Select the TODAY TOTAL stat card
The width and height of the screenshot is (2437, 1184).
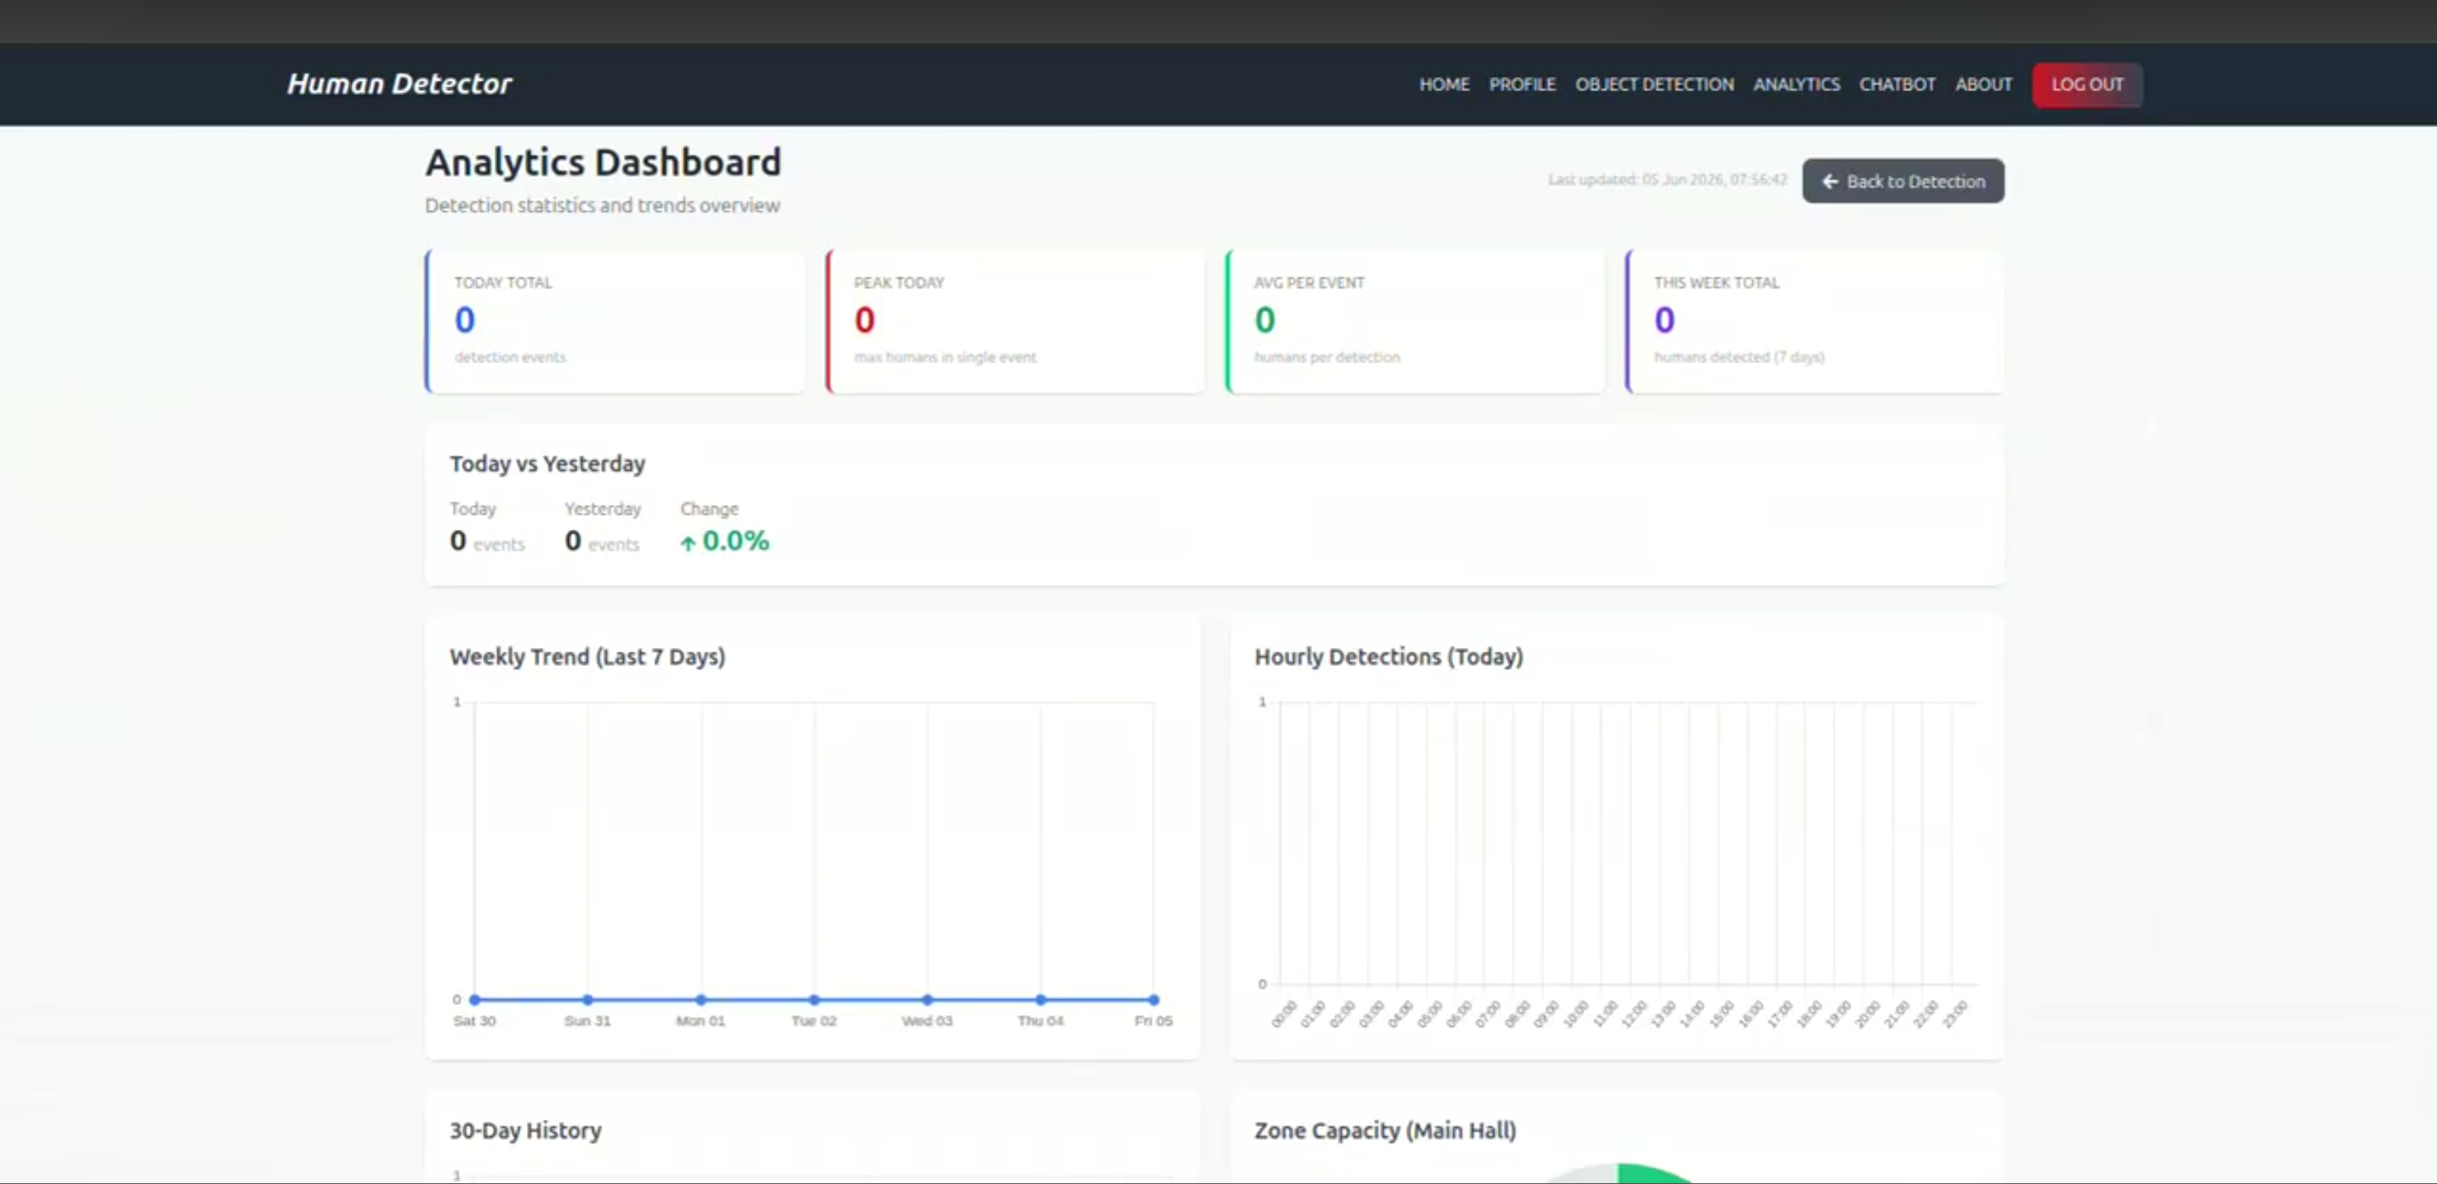[x=615, y=321]
